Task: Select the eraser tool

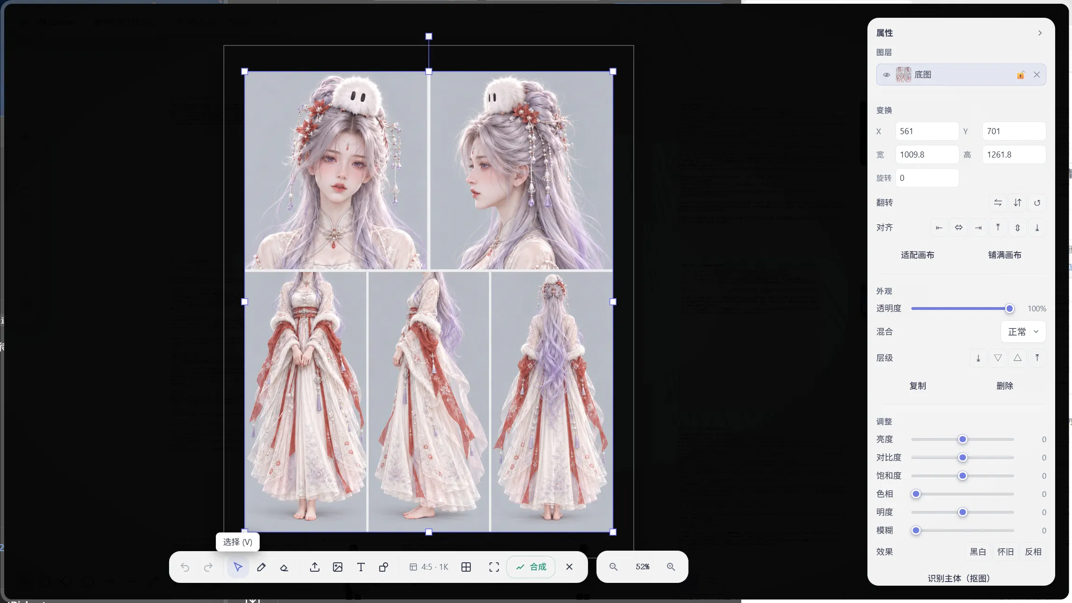Action: coord(284,567)
